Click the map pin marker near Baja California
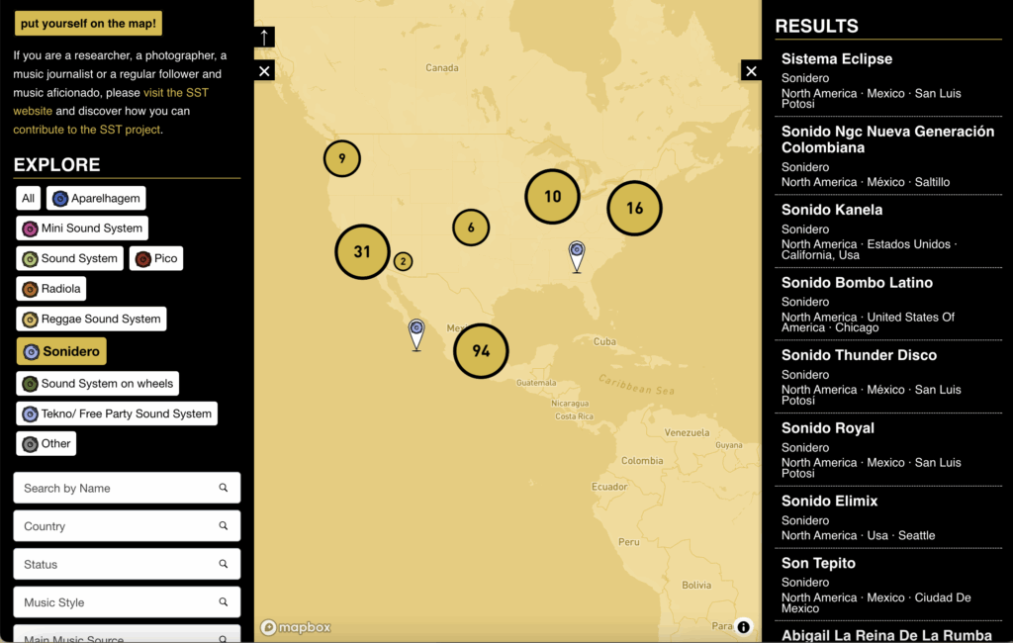This screenshot has height=643, width=1013. pyautogui.click(x=416, y=332)
